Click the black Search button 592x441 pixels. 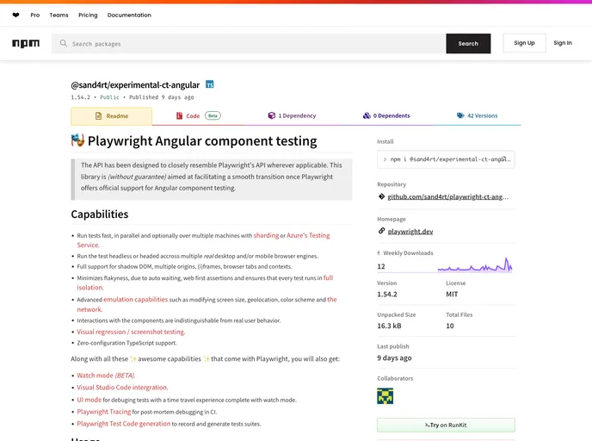pyautogui.click(x=468, y=43)
